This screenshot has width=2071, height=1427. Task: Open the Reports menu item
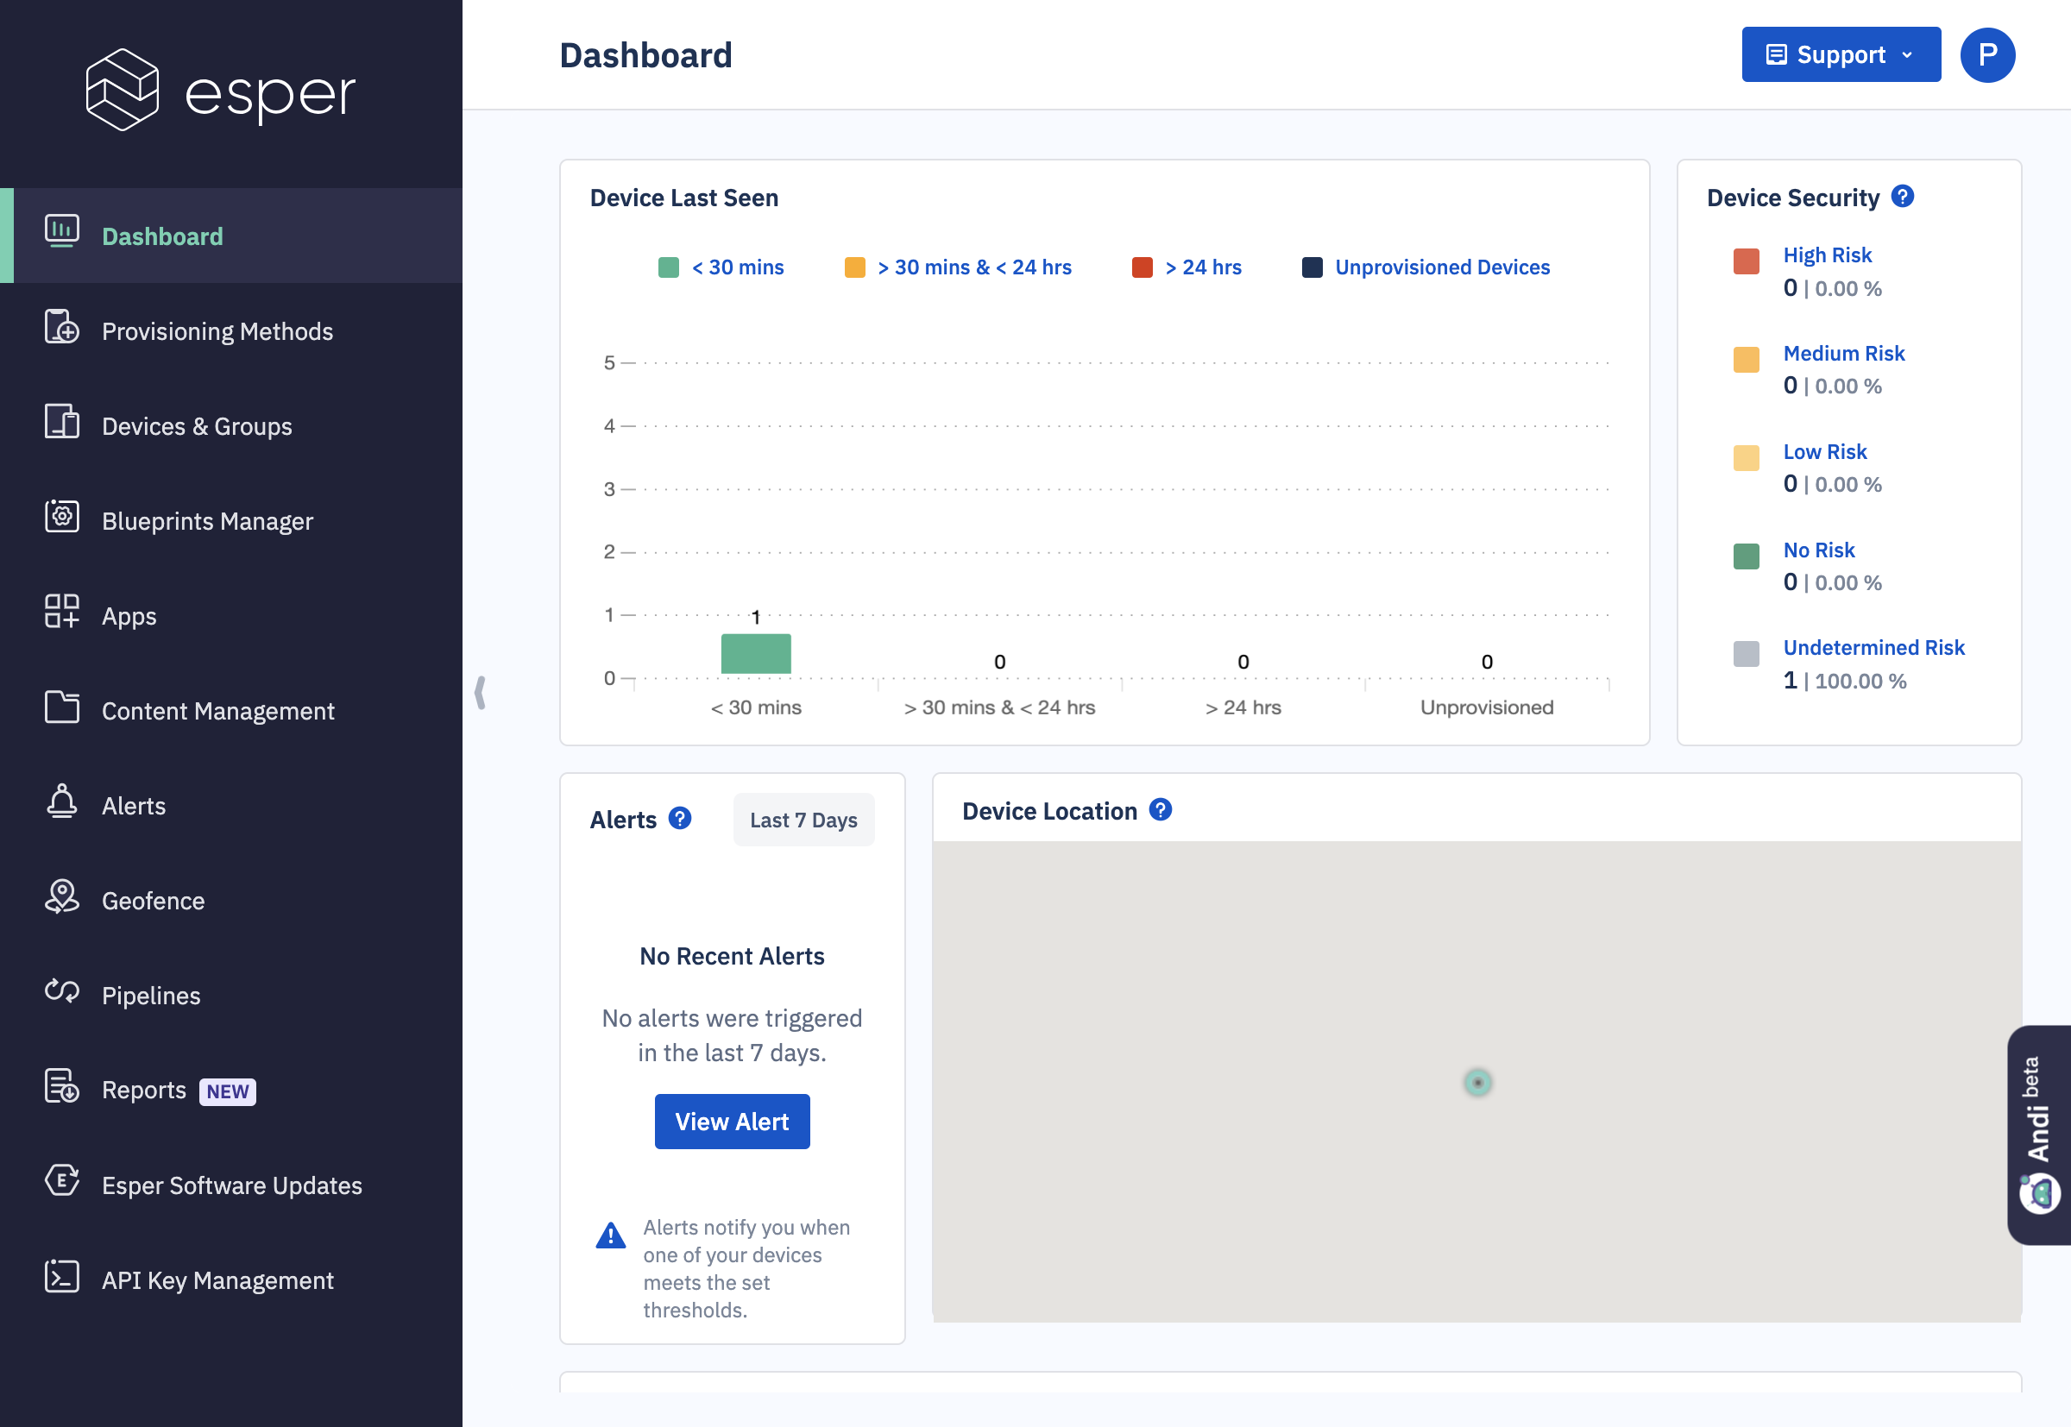coord(144,1091)
